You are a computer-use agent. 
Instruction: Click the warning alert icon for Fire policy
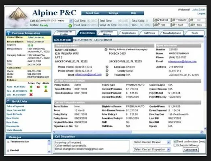[x=46, y=91]
